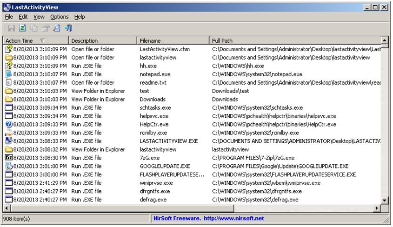Click the Copy Selected Items toolbar icon
The height and width of the screenshot is (227, 393).
coord(34,28)
